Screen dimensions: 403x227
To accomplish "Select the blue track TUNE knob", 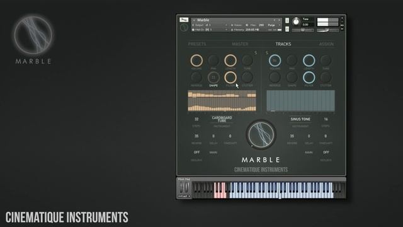I will (326, 61).
